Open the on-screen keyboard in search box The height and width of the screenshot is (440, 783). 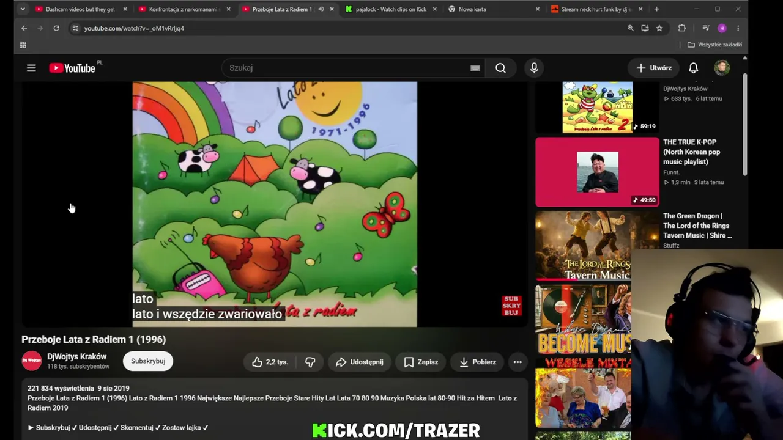tap(475, 68)
